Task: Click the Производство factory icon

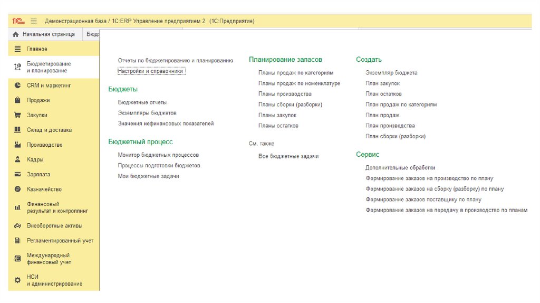Action: [x=17, y=145]
